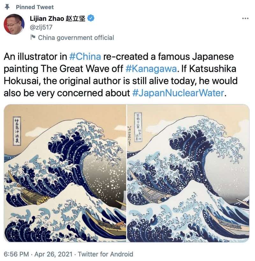Open the right original wave image
The height and width of the screenshot is (261, 255).
[188, 173]
